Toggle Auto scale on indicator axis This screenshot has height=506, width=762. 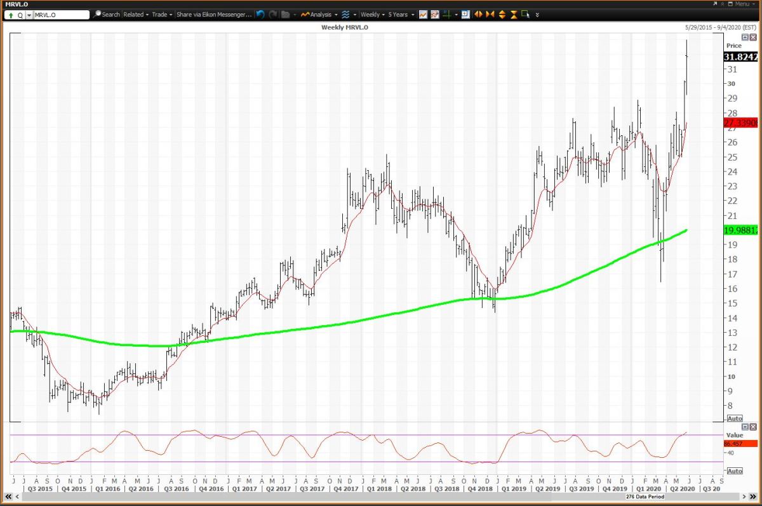tap(734, 471)
